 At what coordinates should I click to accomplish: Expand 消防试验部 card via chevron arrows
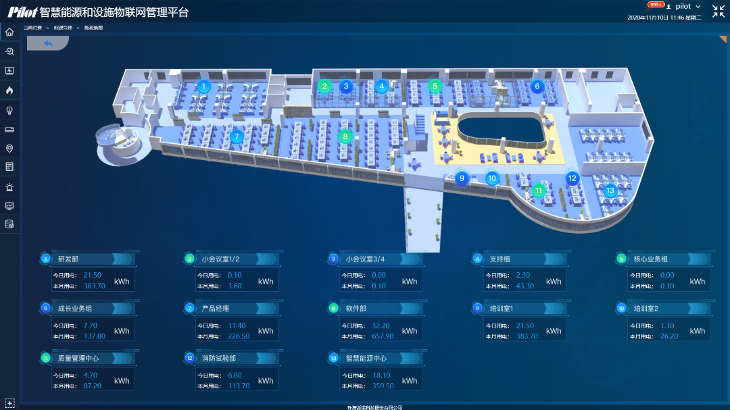tap(266, 358)
